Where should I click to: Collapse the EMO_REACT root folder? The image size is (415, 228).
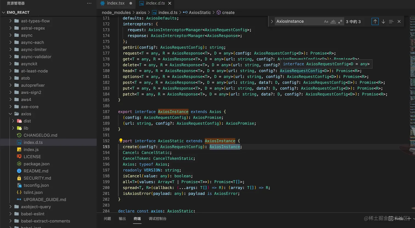click(x=4, y=12)
